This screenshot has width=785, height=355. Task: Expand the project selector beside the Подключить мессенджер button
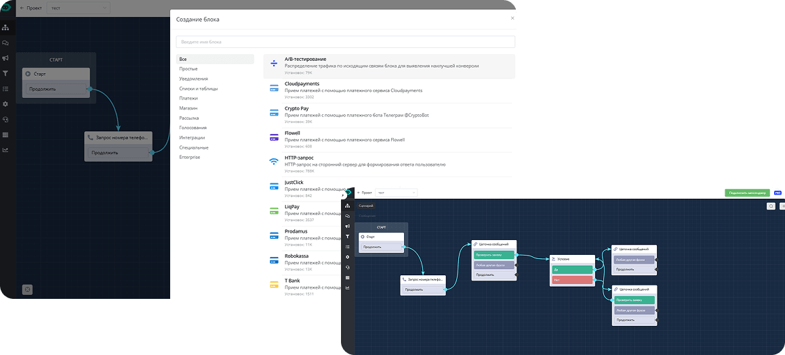(x=397, y=193)
